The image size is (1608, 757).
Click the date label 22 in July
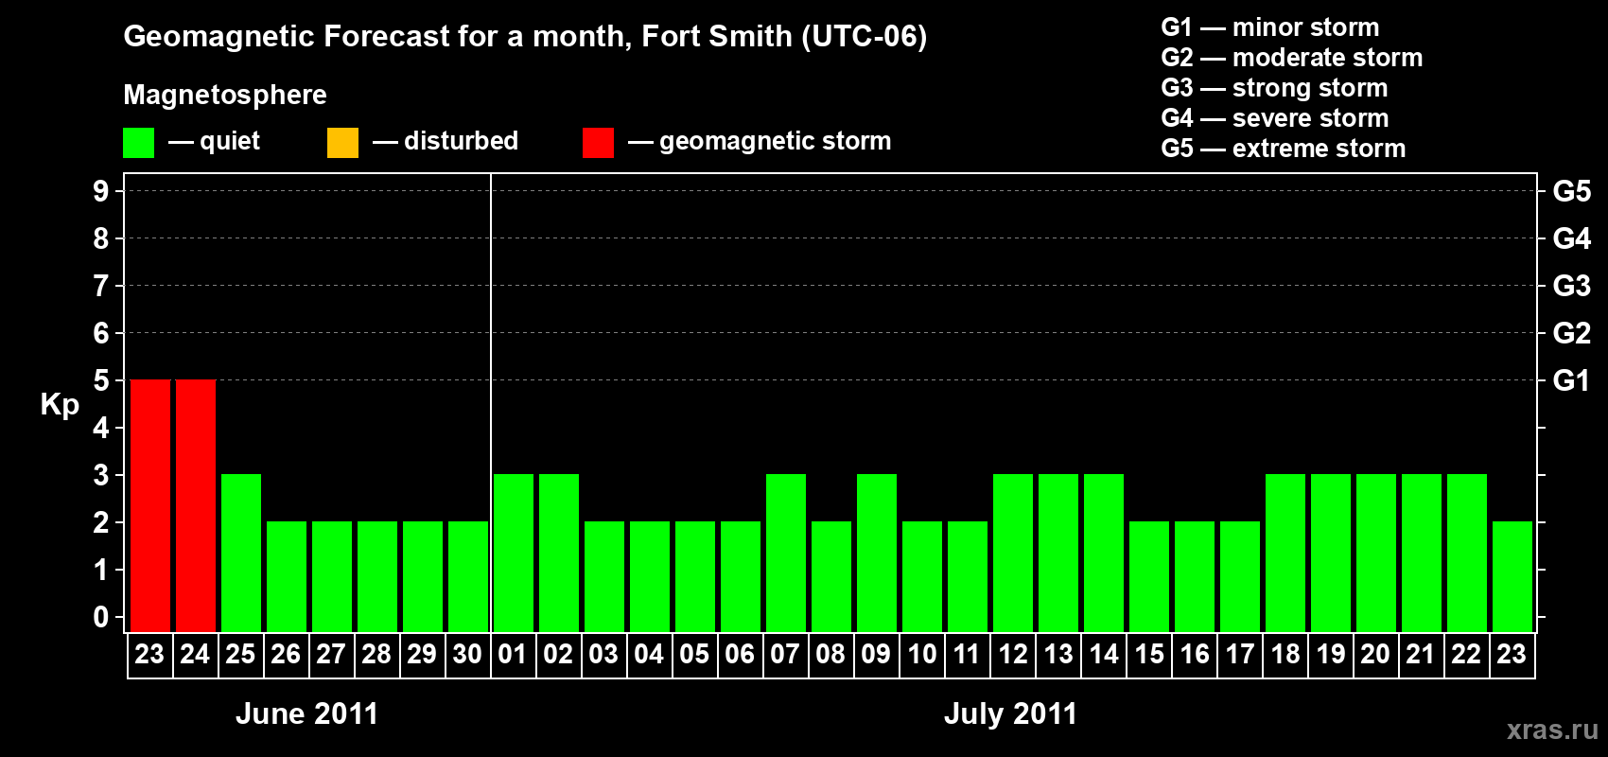pos(1466,654)
